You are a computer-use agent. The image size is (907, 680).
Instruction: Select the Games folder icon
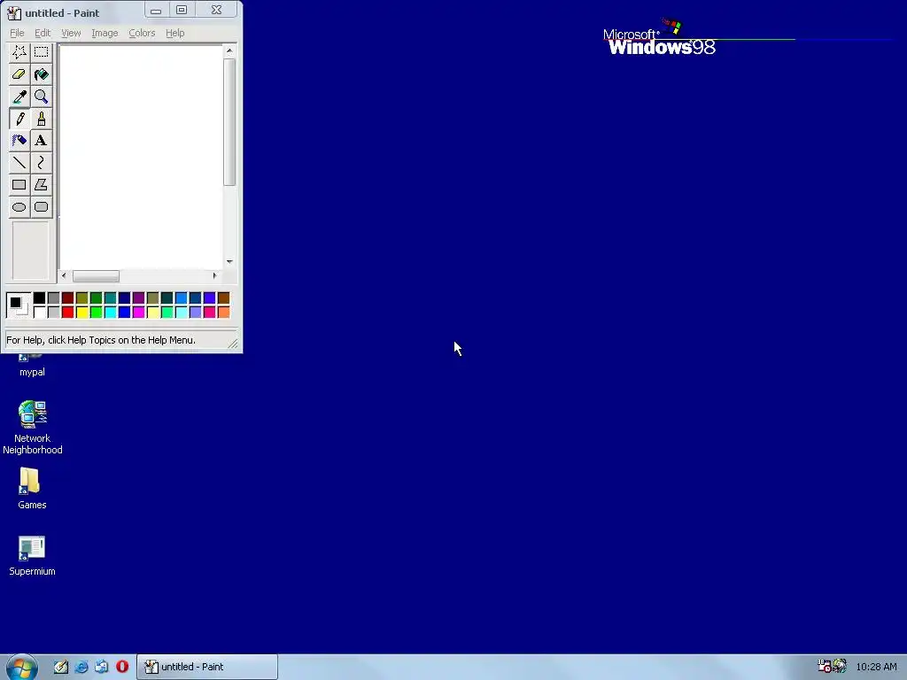(x=32, y=489)
